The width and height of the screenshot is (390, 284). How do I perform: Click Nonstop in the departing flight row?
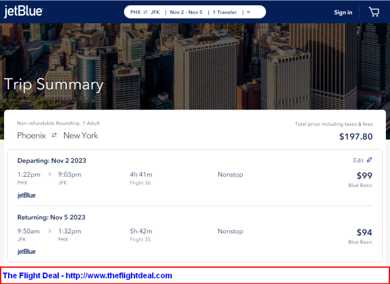(x=231, y=175)
